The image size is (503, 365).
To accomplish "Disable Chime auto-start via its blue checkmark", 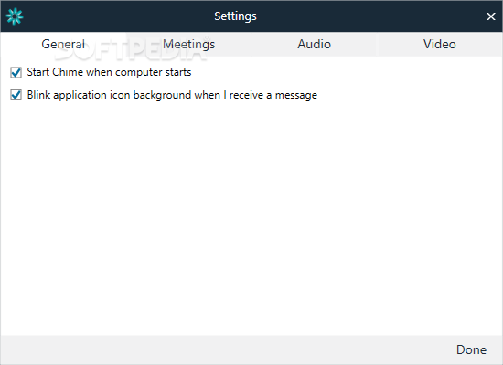I will point(16,72).
